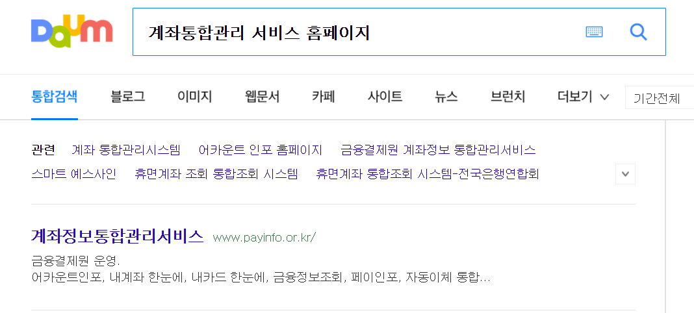
Task: Select the 통합검색 tab
Action: coord(55,97)
